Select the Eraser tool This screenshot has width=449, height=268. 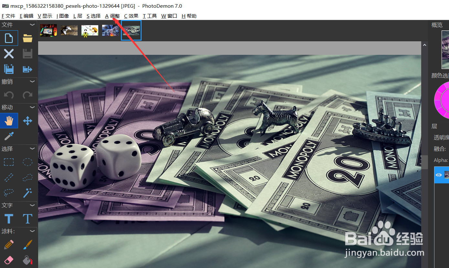(x=9, y=260)
